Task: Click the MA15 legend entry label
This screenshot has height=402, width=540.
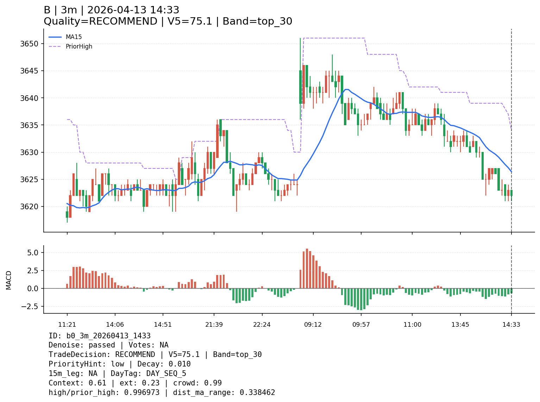Action: 74,37
